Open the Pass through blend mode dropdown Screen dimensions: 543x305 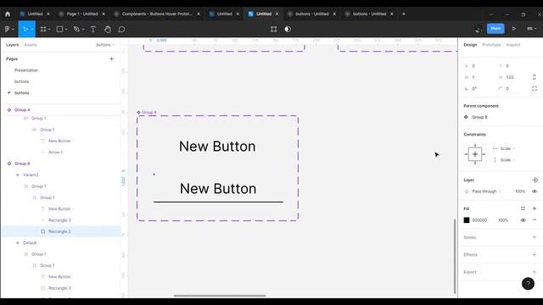click(486, 191)
